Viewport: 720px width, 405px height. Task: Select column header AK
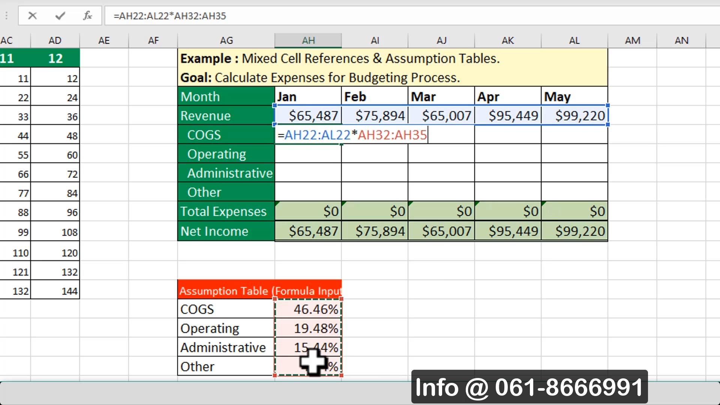tap(508, 40)
